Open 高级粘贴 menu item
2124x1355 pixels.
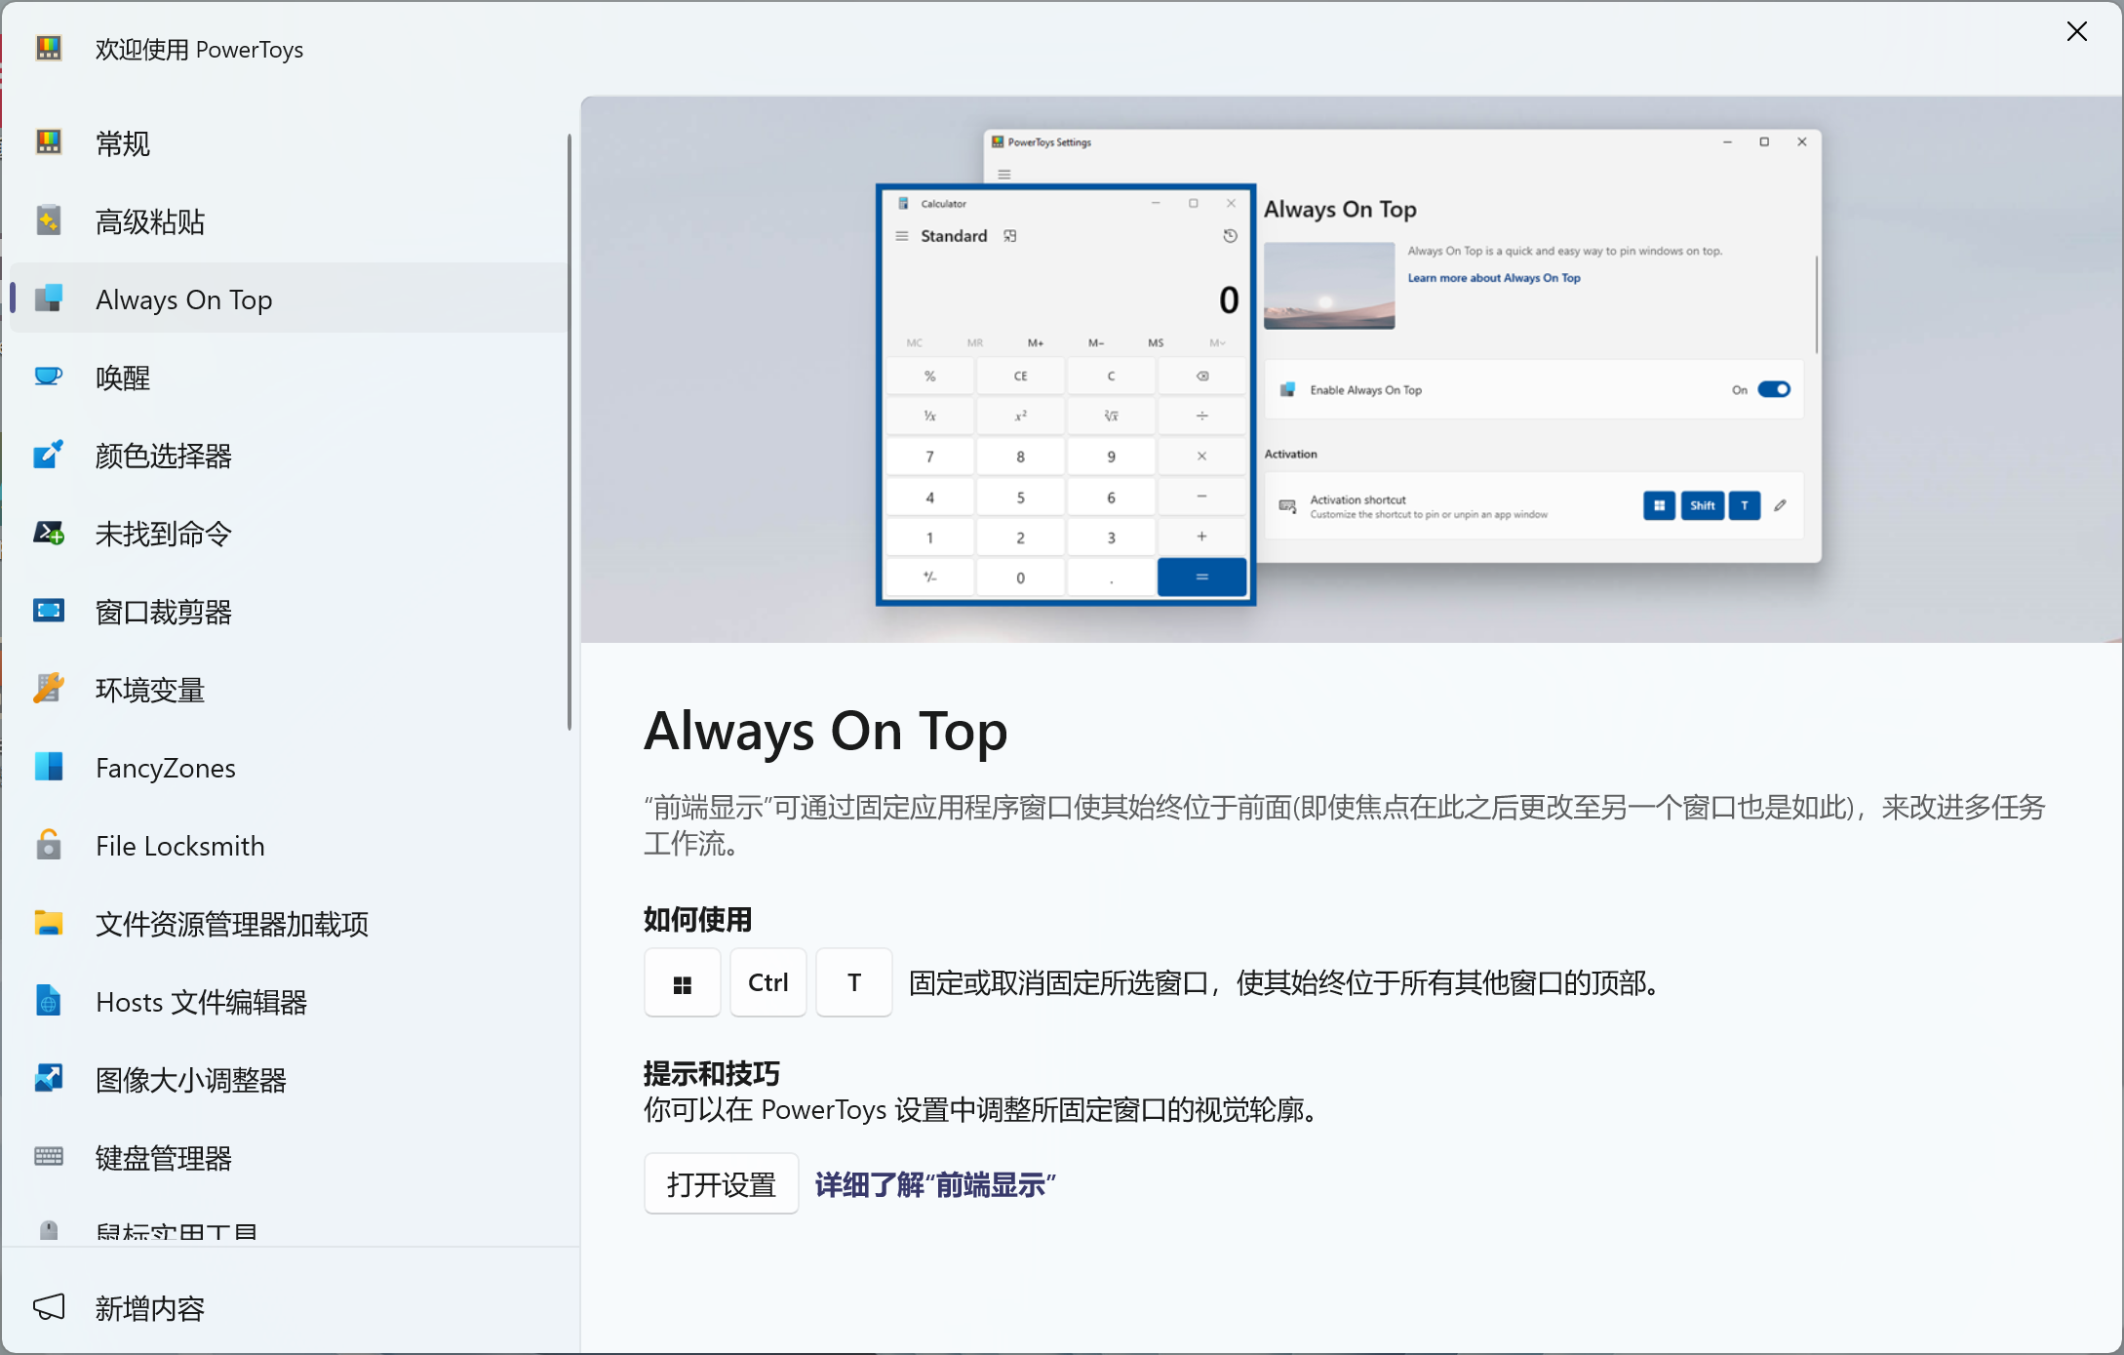click(288, 221)
